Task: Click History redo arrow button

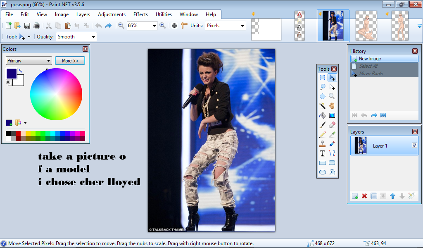Action: click(x=373, y=115)
